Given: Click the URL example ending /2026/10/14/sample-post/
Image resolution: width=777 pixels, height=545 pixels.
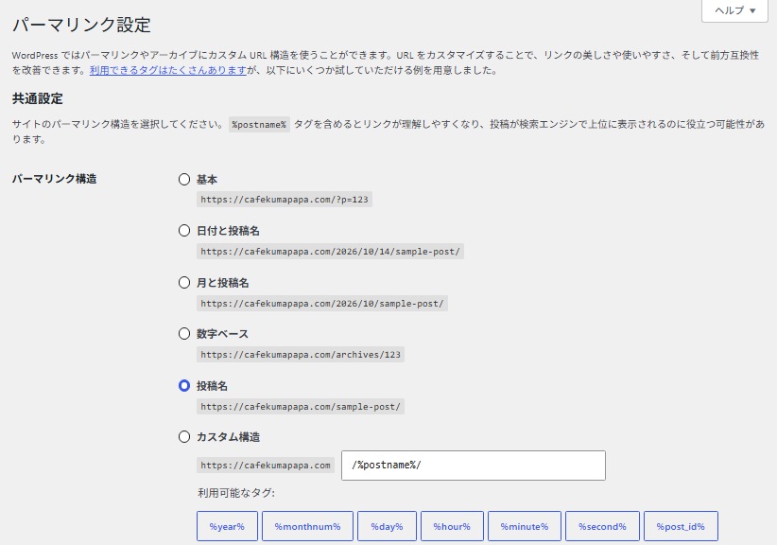Looking at the screenshot, I should 330,252.
